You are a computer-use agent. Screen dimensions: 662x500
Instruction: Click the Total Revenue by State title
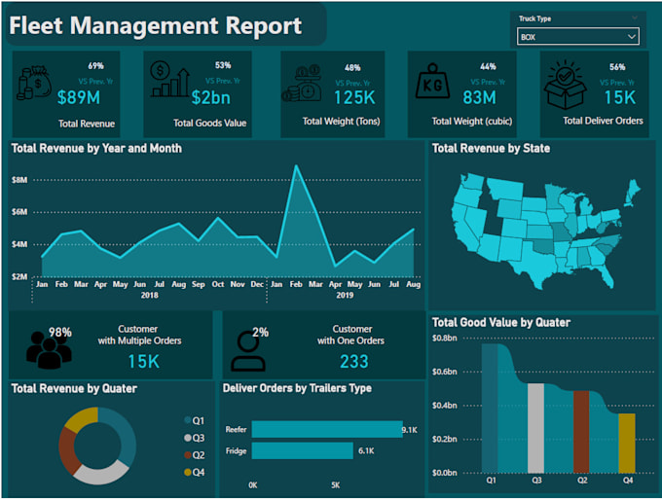491,149
